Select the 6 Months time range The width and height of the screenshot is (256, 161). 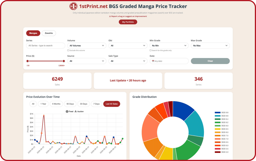[x=56, y=104]
